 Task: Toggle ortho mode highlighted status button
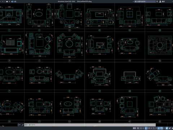(x=146, y=128)
